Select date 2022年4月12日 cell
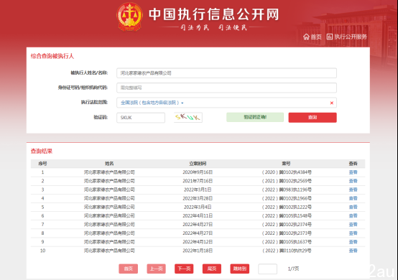Image resolution: width=398 pixels, height=280 pixels. coord(198,242)
